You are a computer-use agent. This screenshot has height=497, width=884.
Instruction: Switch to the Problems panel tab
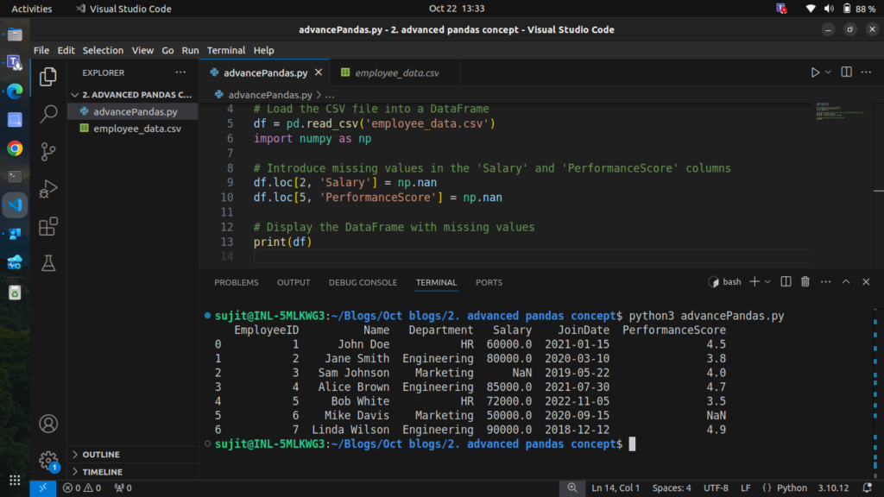click(236, 282)
